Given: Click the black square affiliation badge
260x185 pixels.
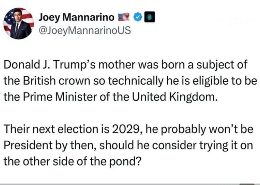Looking at the screenshot, I should [149, 17].
